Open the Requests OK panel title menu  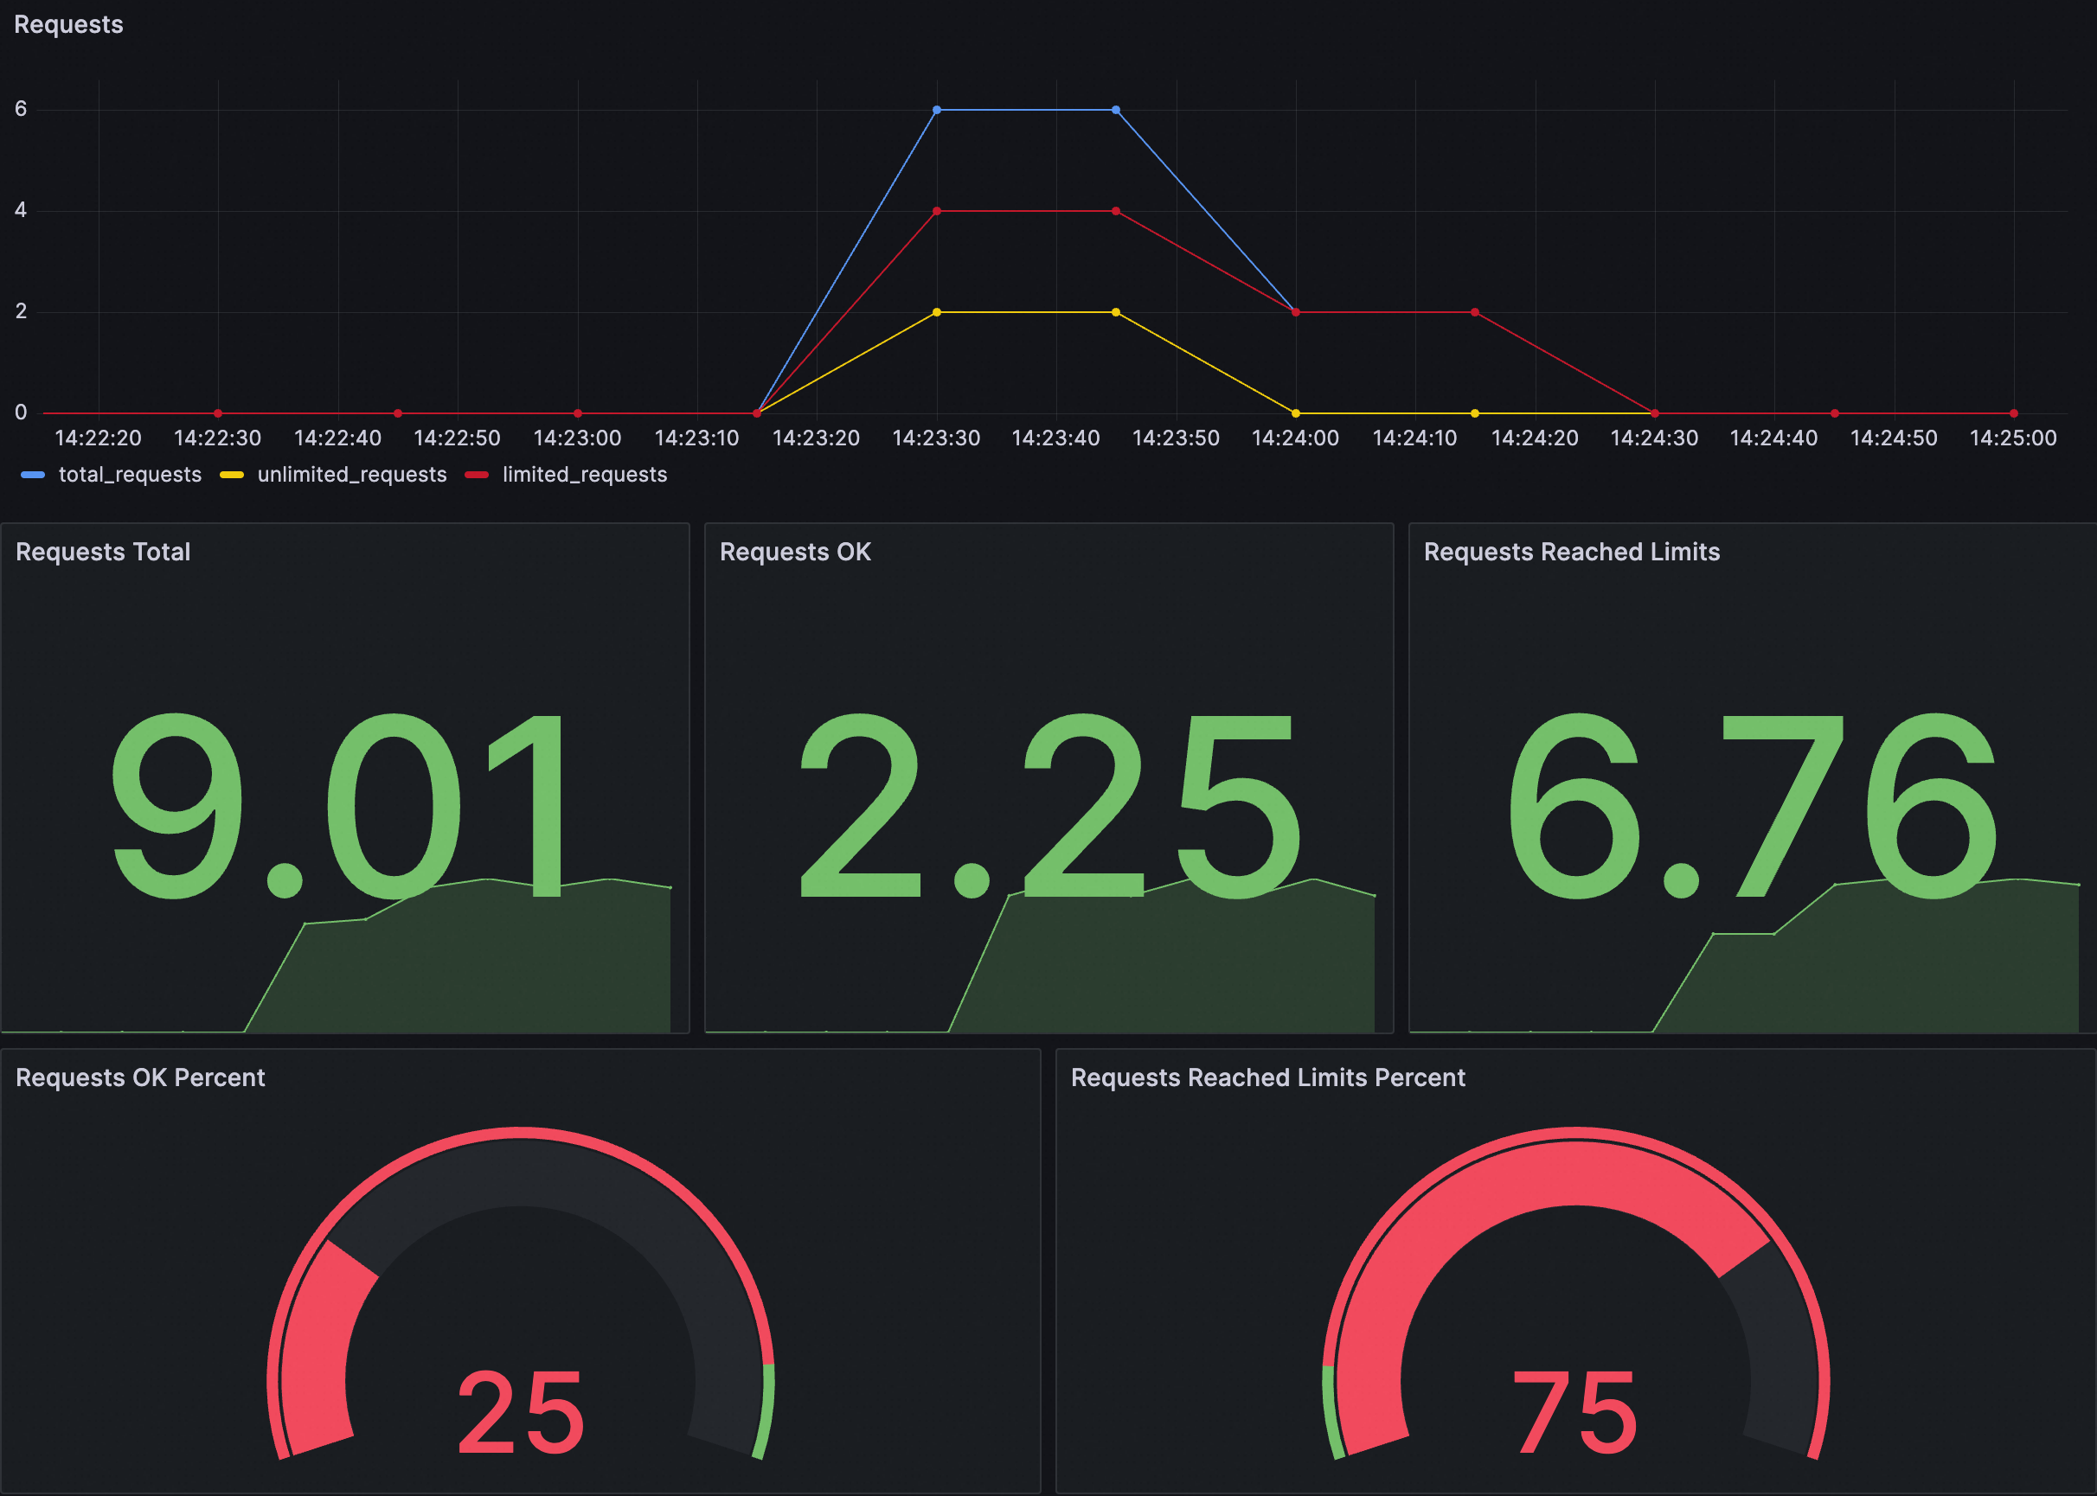[x=794, y=552]
